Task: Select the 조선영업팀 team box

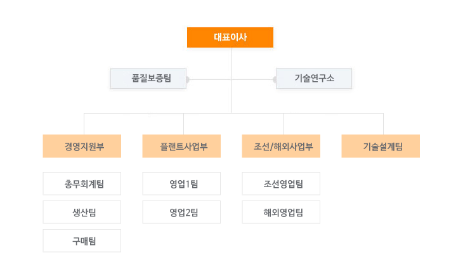Action: point(281,183)
